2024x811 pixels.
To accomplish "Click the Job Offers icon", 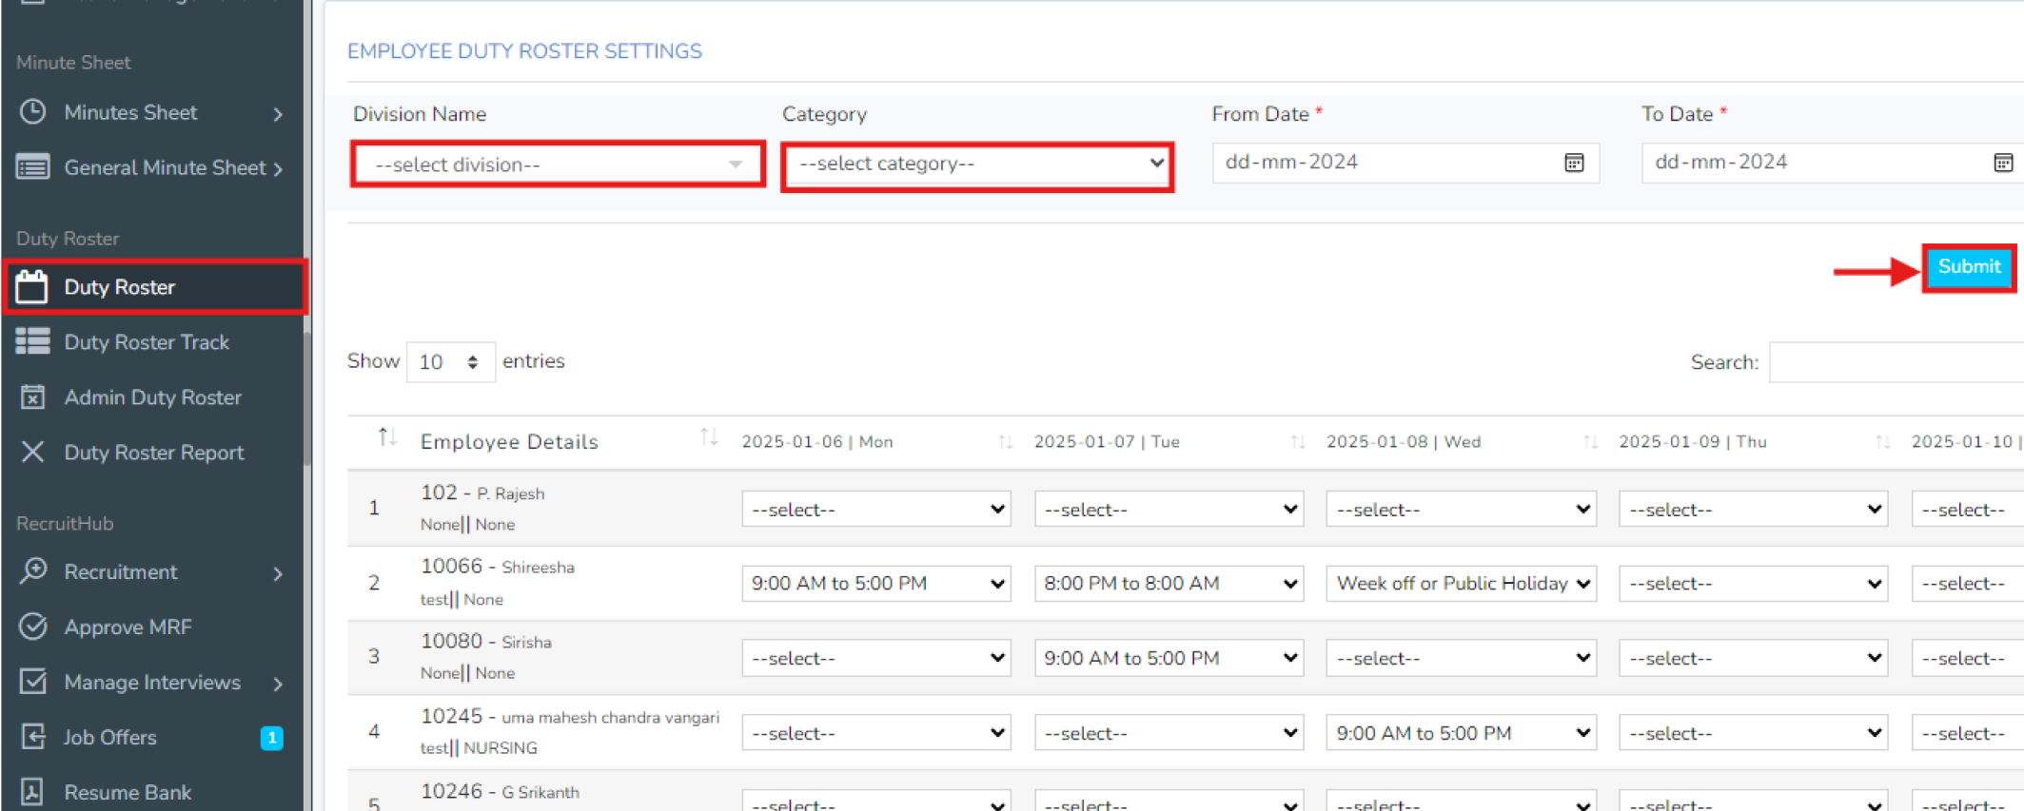I will point(32,736).
